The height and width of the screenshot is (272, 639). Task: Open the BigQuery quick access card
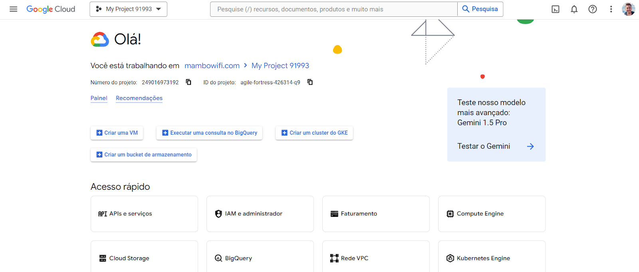click(x=260, y=256)
